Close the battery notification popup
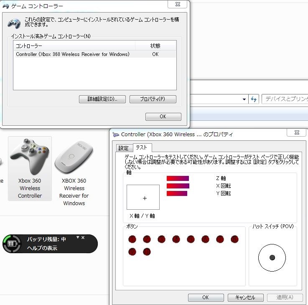The height and width of the screenshot is (305, 308). point(83,237)
